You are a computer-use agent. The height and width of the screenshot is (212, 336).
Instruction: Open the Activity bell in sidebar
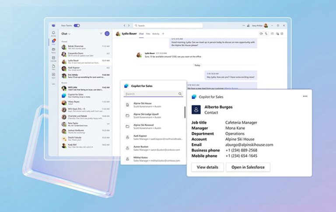(53, 33)
